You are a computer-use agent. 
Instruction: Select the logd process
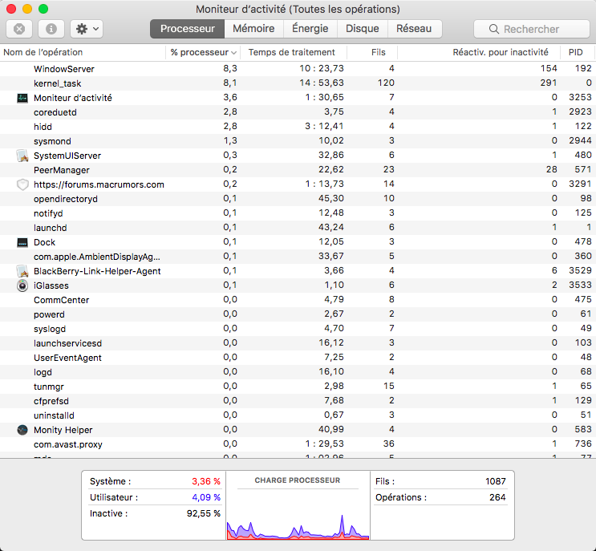pos(298,372)
